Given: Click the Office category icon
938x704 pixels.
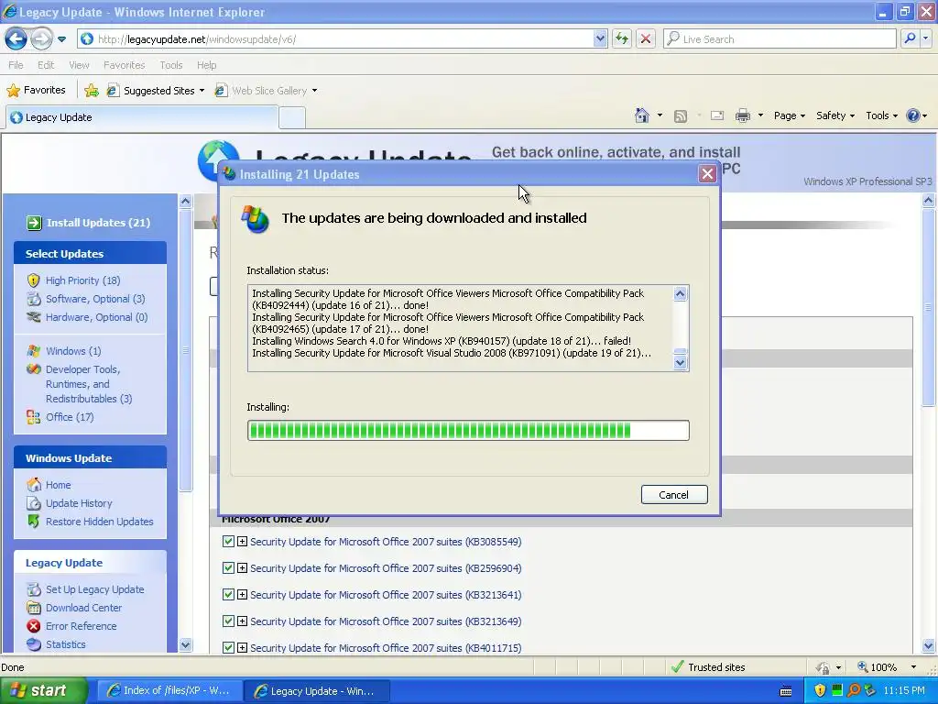Looking at the screenshot, I should pyautogui.click(x=34, y=417).
